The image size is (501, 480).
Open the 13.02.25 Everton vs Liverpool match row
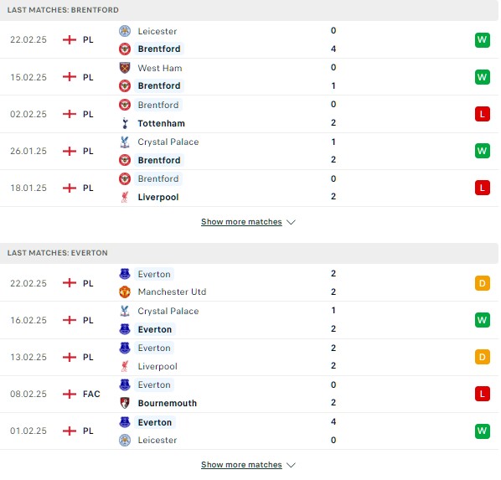click(249, 357)
